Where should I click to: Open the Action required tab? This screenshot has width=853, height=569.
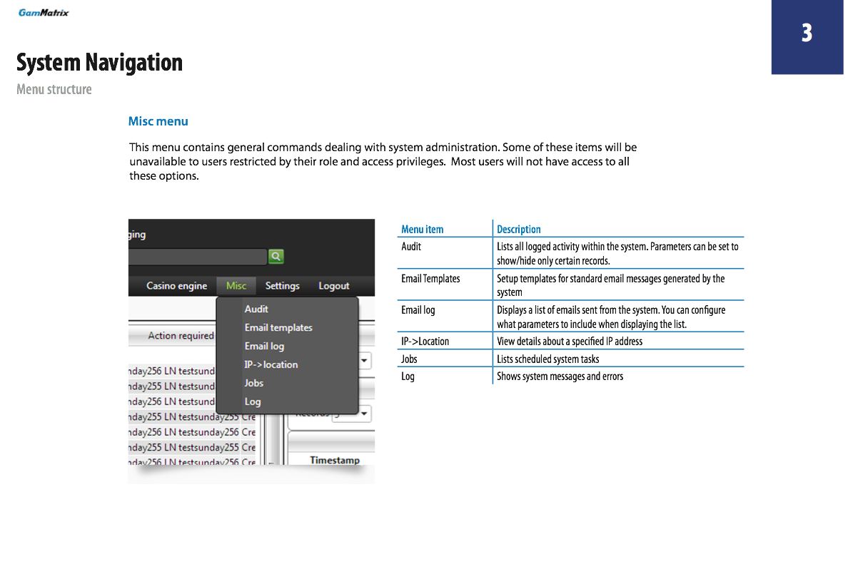(x=181, y=336)
